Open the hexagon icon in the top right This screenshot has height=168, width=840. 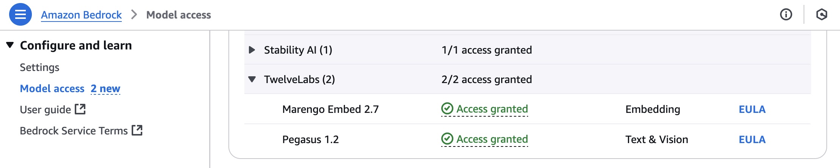point(821,15)
